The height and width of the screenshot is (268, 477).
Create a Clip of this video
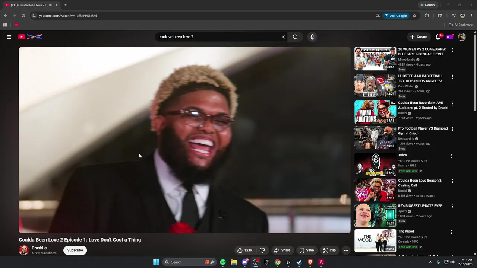[329, 250]
